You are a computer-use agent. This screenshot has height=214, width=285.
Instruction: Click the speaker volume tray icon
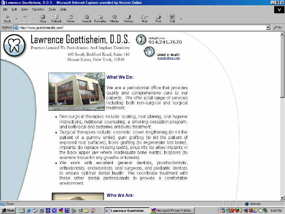[x=240, y=211]
